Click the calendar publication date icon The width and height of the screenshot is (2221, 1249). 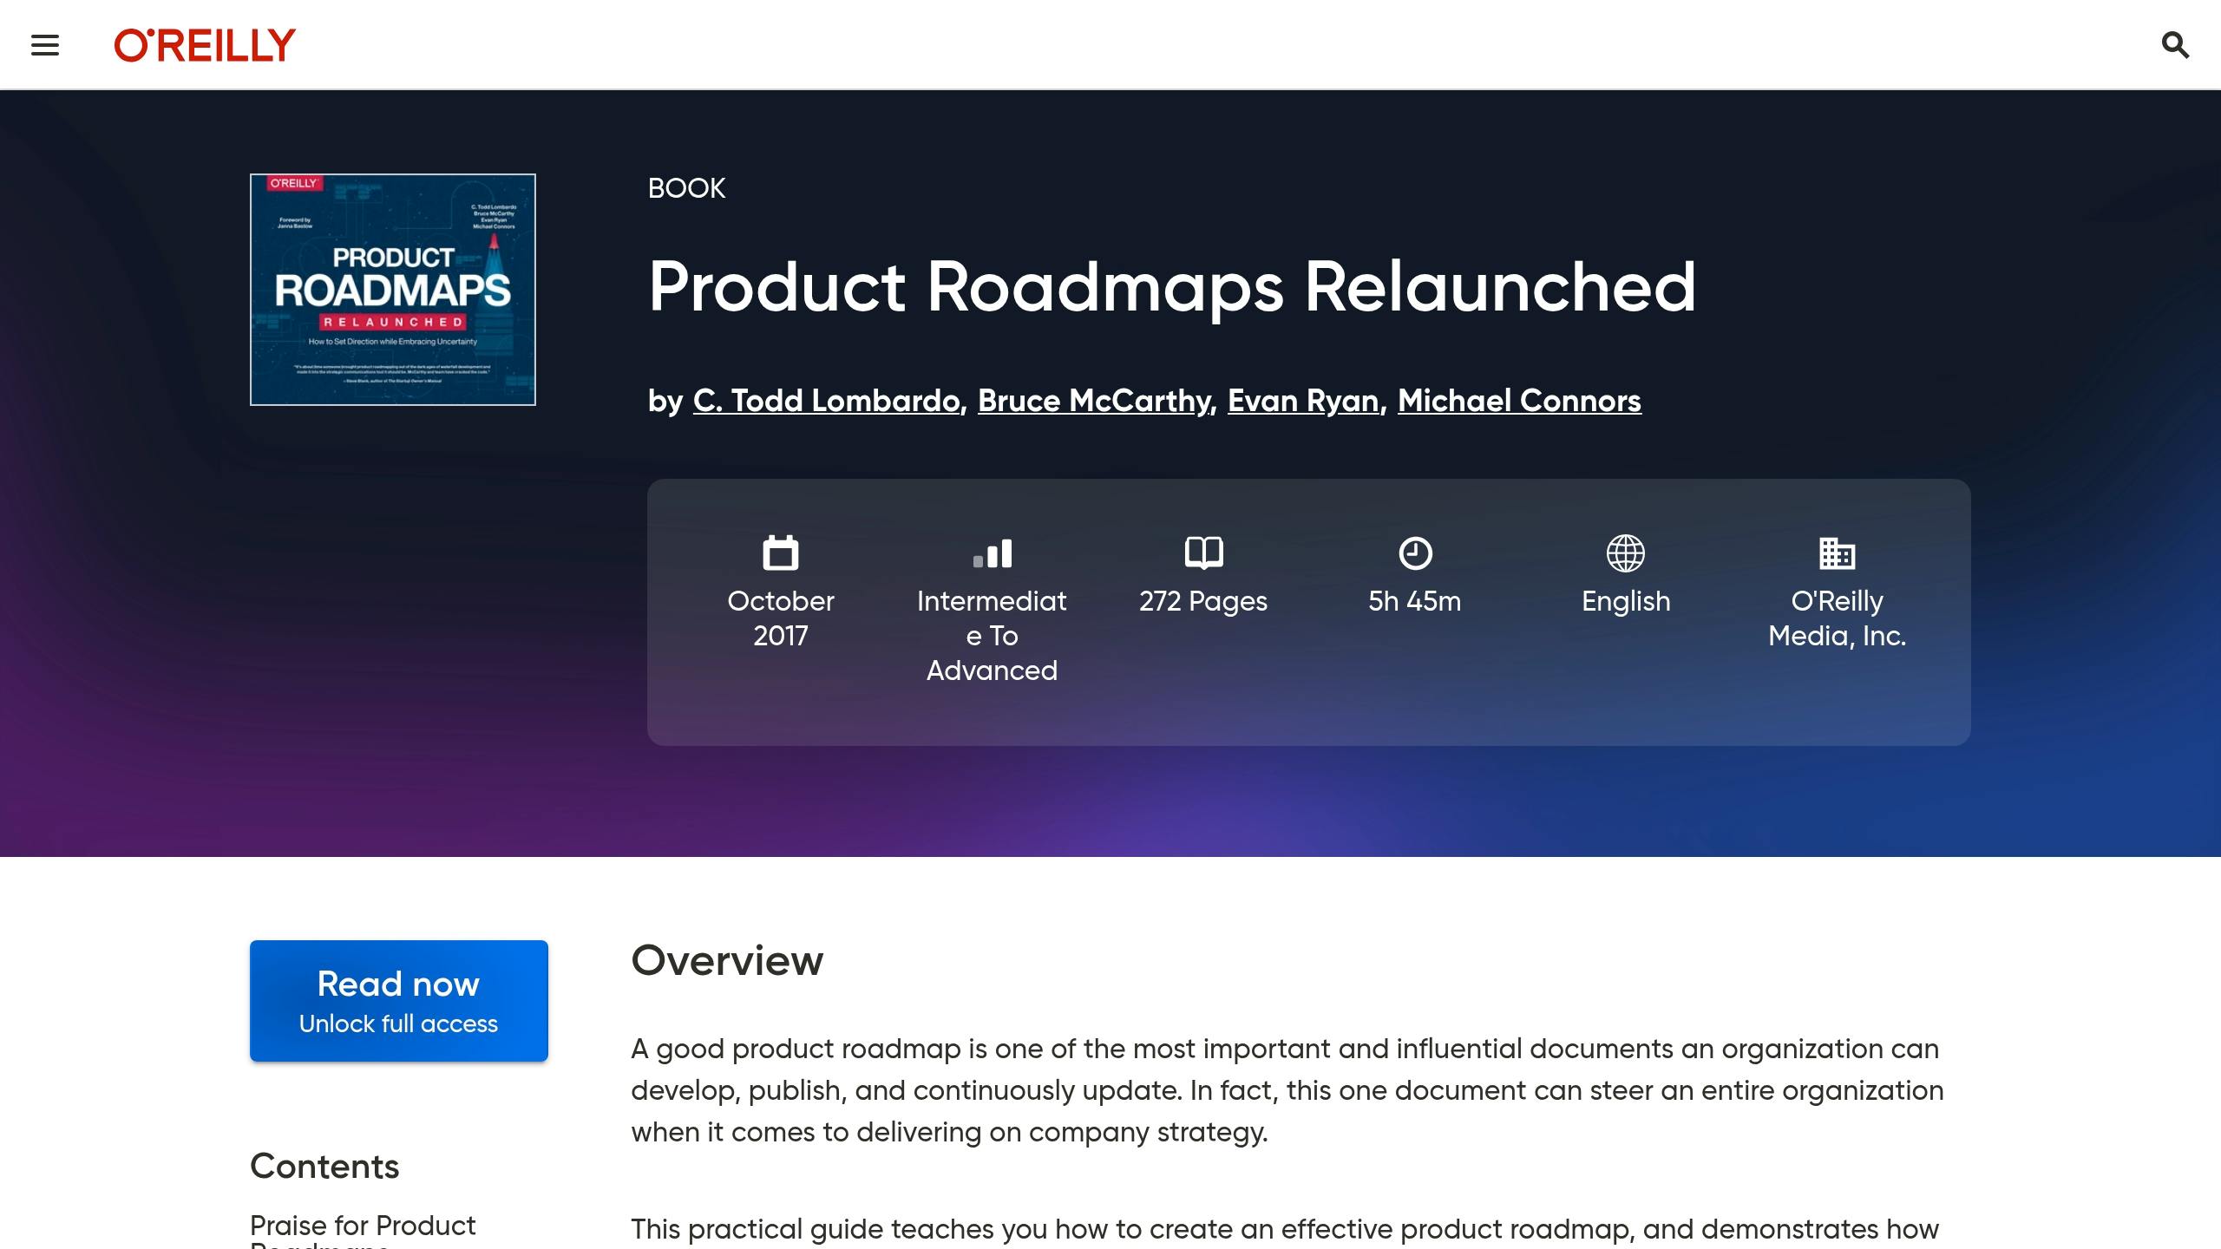coord(780,553)
